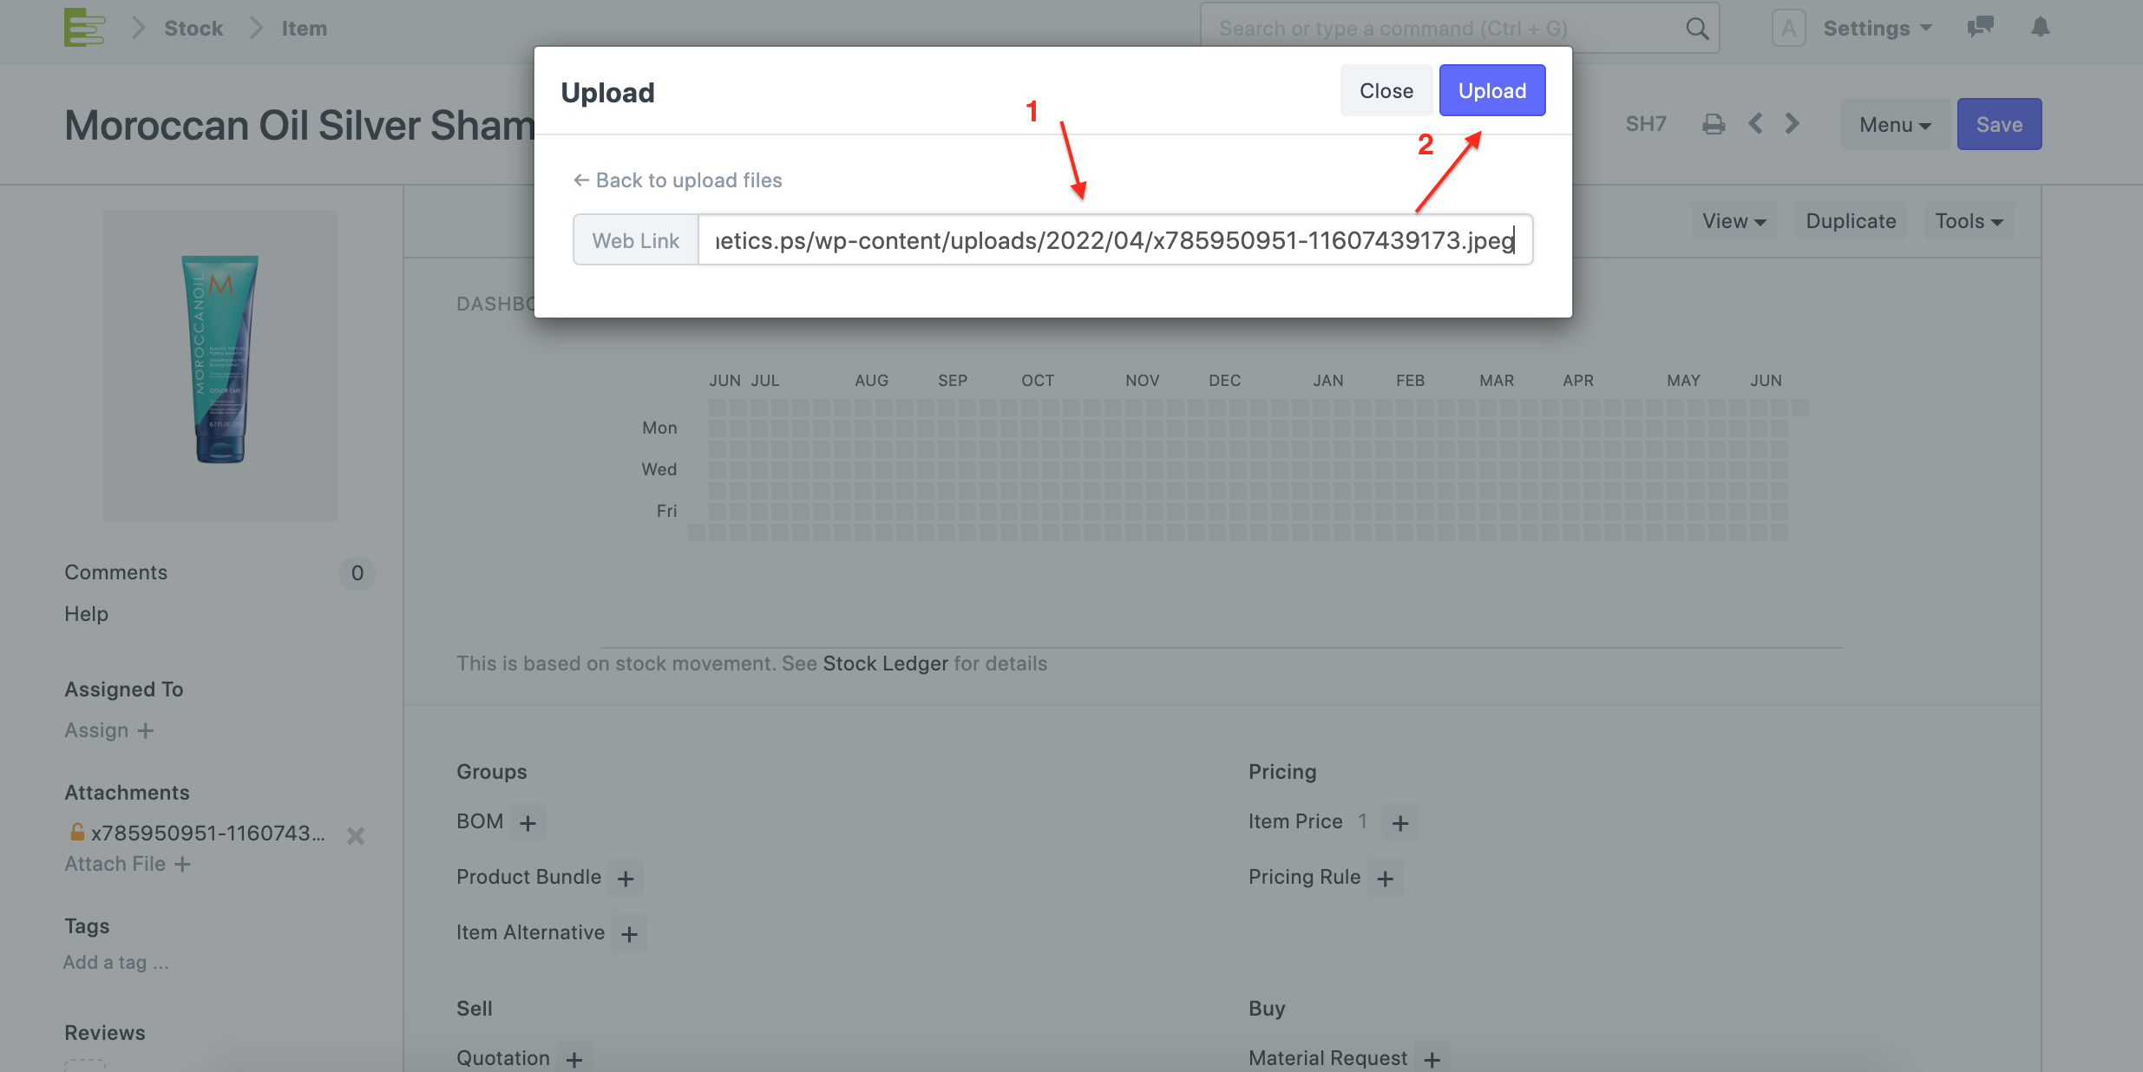Add new Quotation plus icon

tap(573, 1059)
